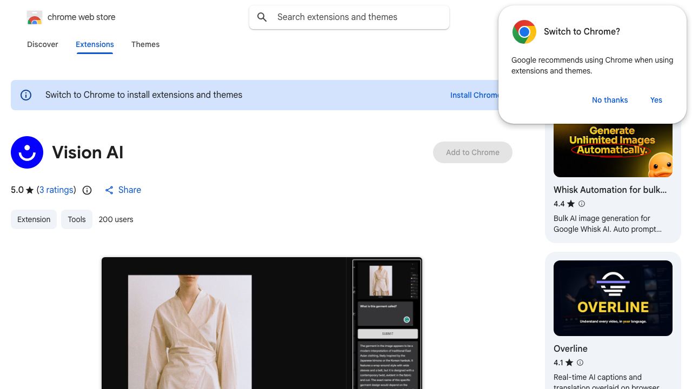Select the Extension category chip
Image resolution: width=692 pixels, height=389 pixels.
click(34, 219)
